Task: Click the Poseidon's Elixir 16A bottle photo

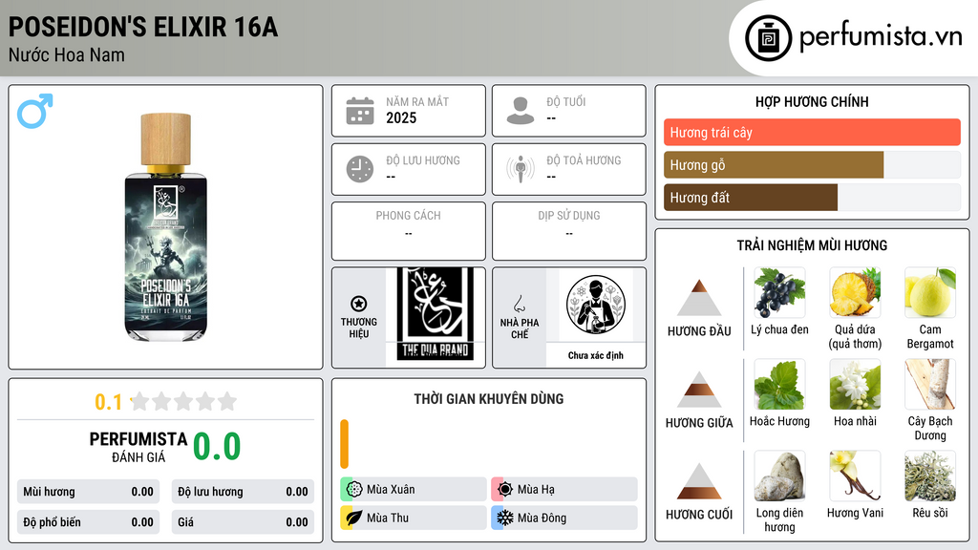Action: 166,227
